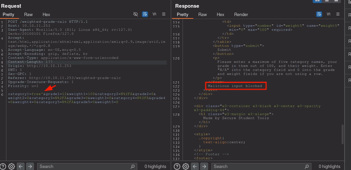Screen dimensions: 351x170
Task: Click the Content-Length: 177 header line
Action: [30, 62]
